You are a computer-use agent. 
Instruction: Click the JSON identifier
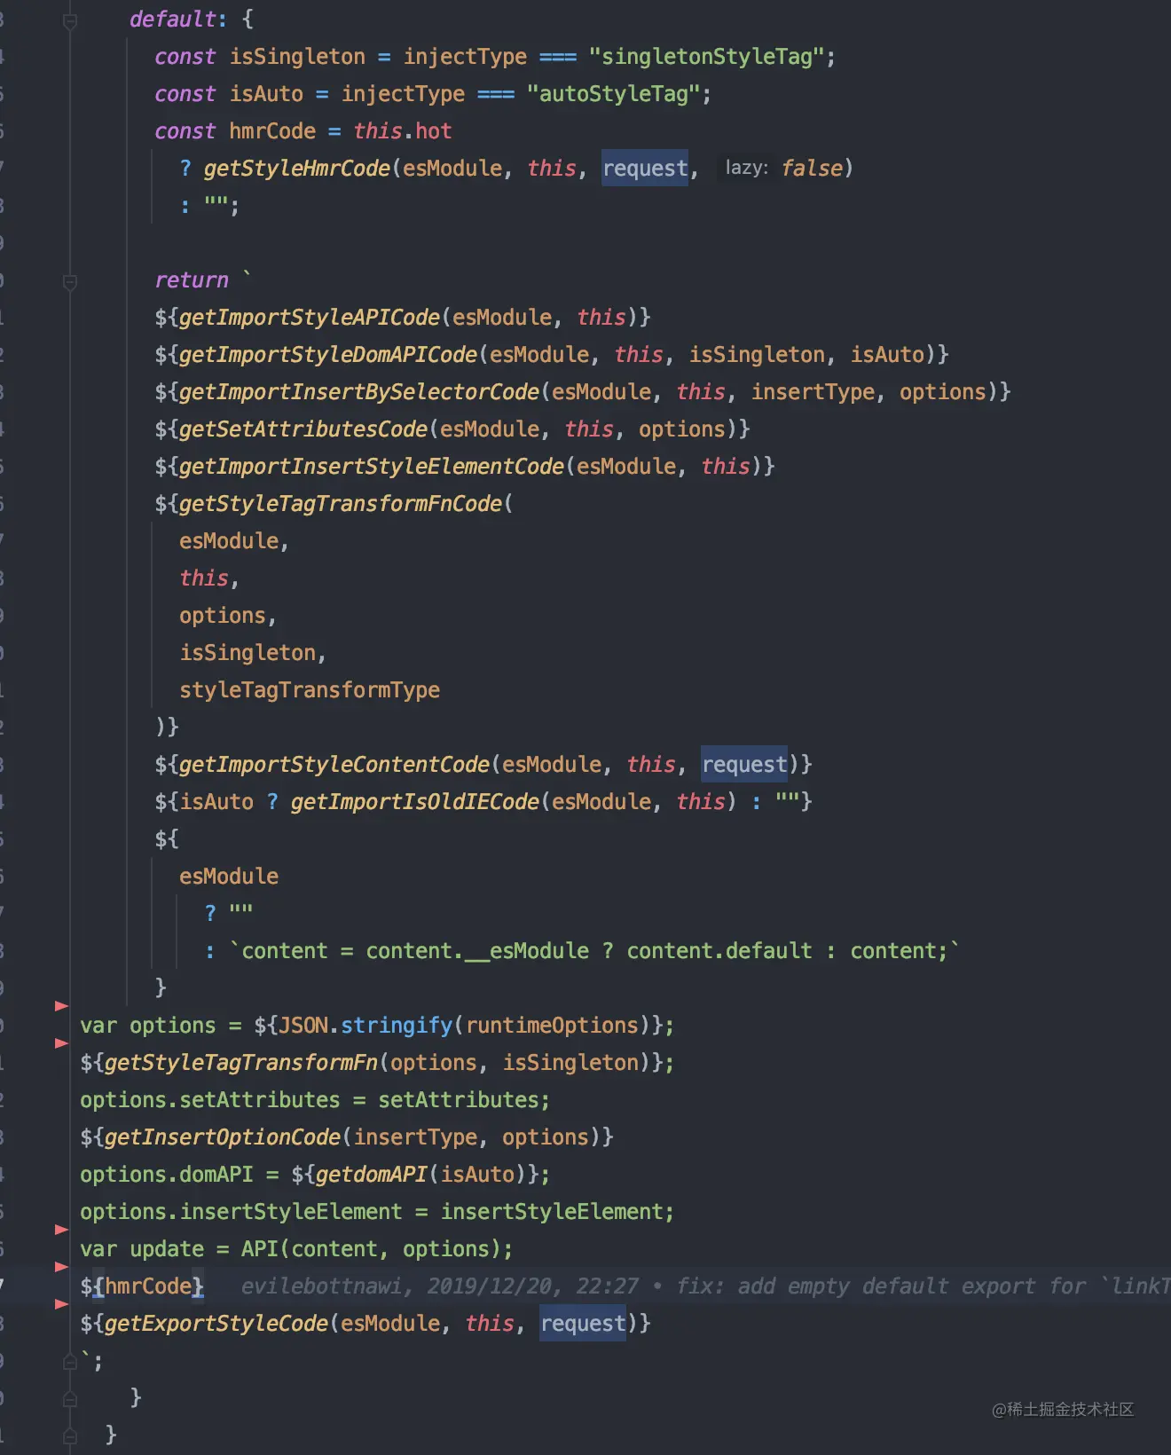(x=303, y=1025)
